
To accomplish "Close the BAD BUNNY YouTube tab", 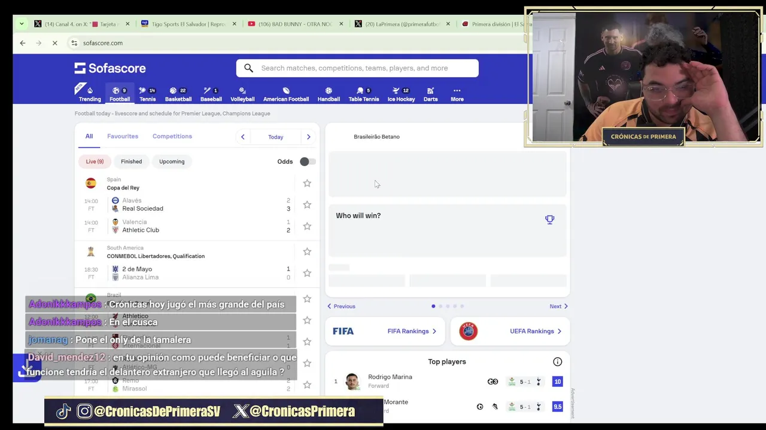I will [x=341, y=24].
